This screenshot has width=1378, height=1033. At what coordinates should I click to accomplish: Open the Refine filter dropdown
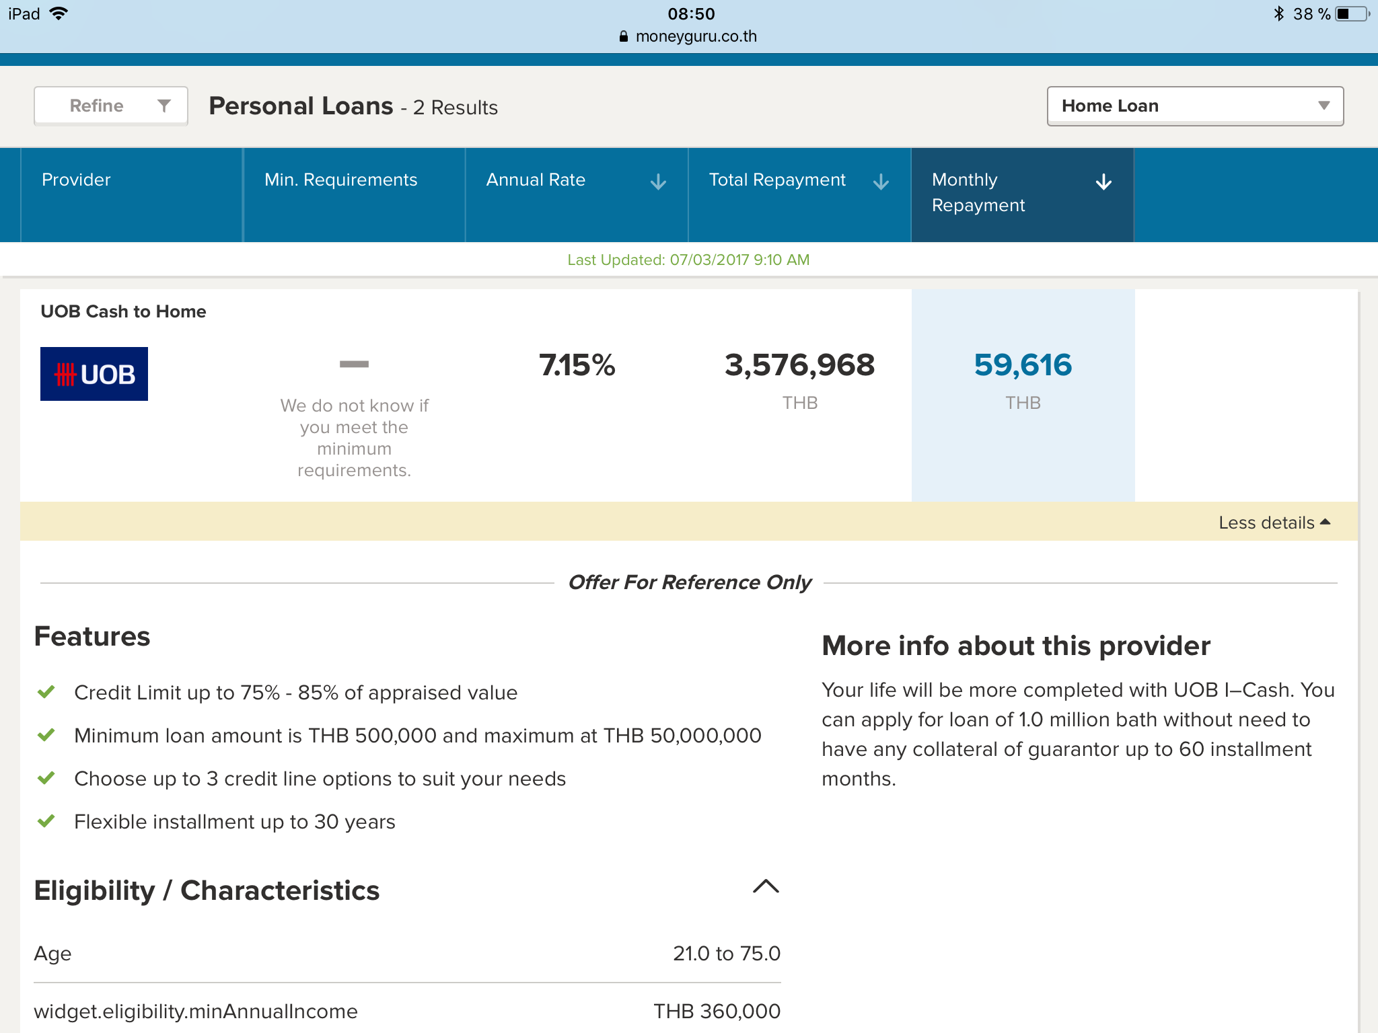coord(111,106)
